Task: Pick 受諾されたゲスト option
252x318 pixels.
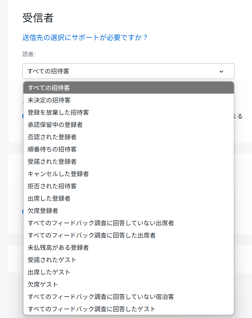Action: point(129,260)
